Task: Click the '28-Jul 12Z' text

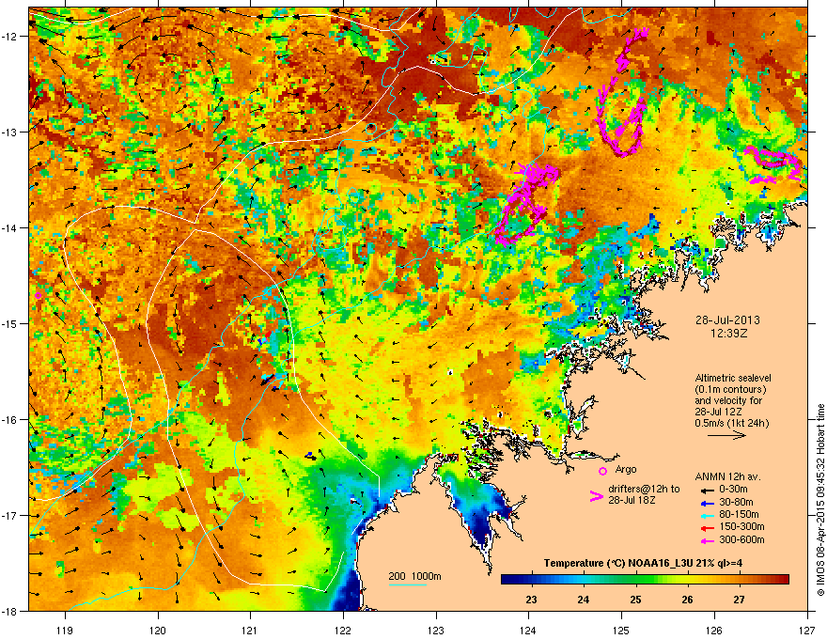Action: click(x=717, y=412)
